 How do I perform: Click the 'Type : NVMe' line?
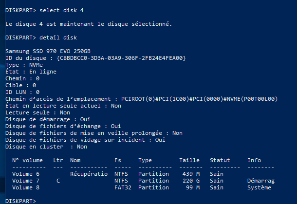coord(24,65)
